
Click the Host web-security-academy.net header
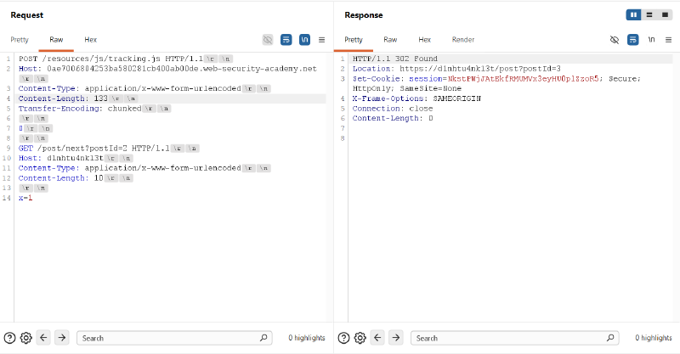167,69
